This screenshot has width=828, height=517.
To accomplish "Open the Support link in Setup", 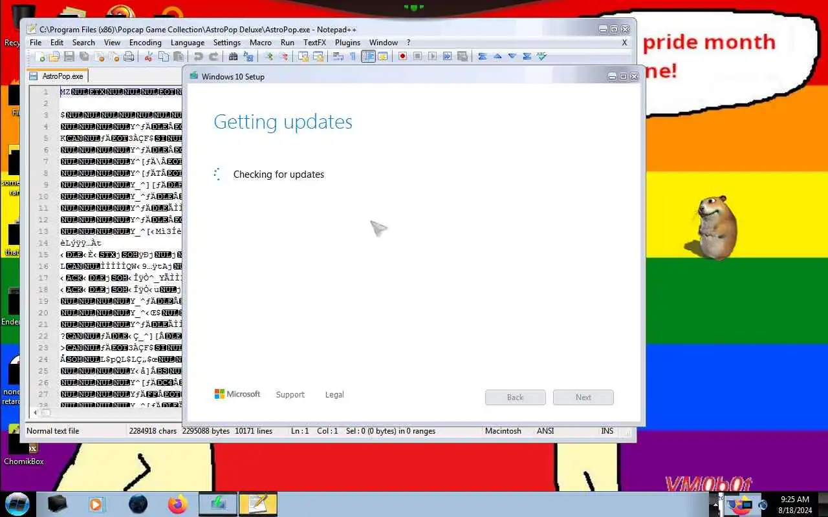I will pos(290,395).
